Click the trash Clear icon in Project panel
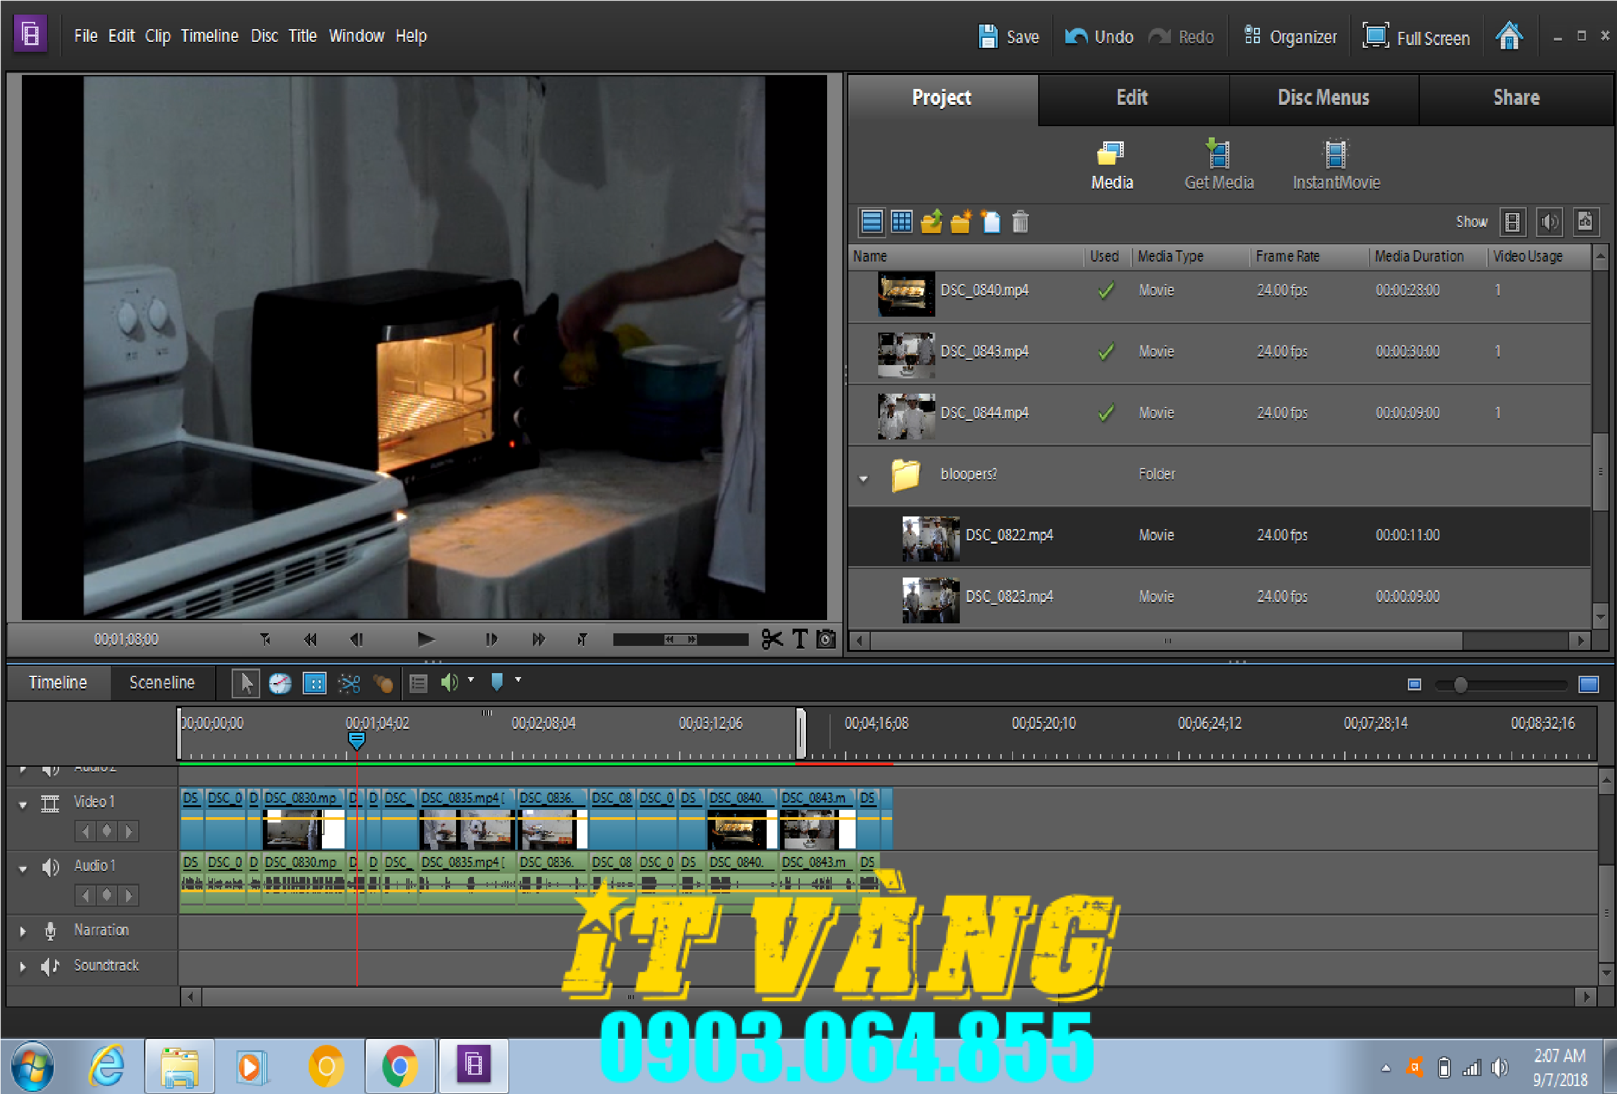 1020,222
